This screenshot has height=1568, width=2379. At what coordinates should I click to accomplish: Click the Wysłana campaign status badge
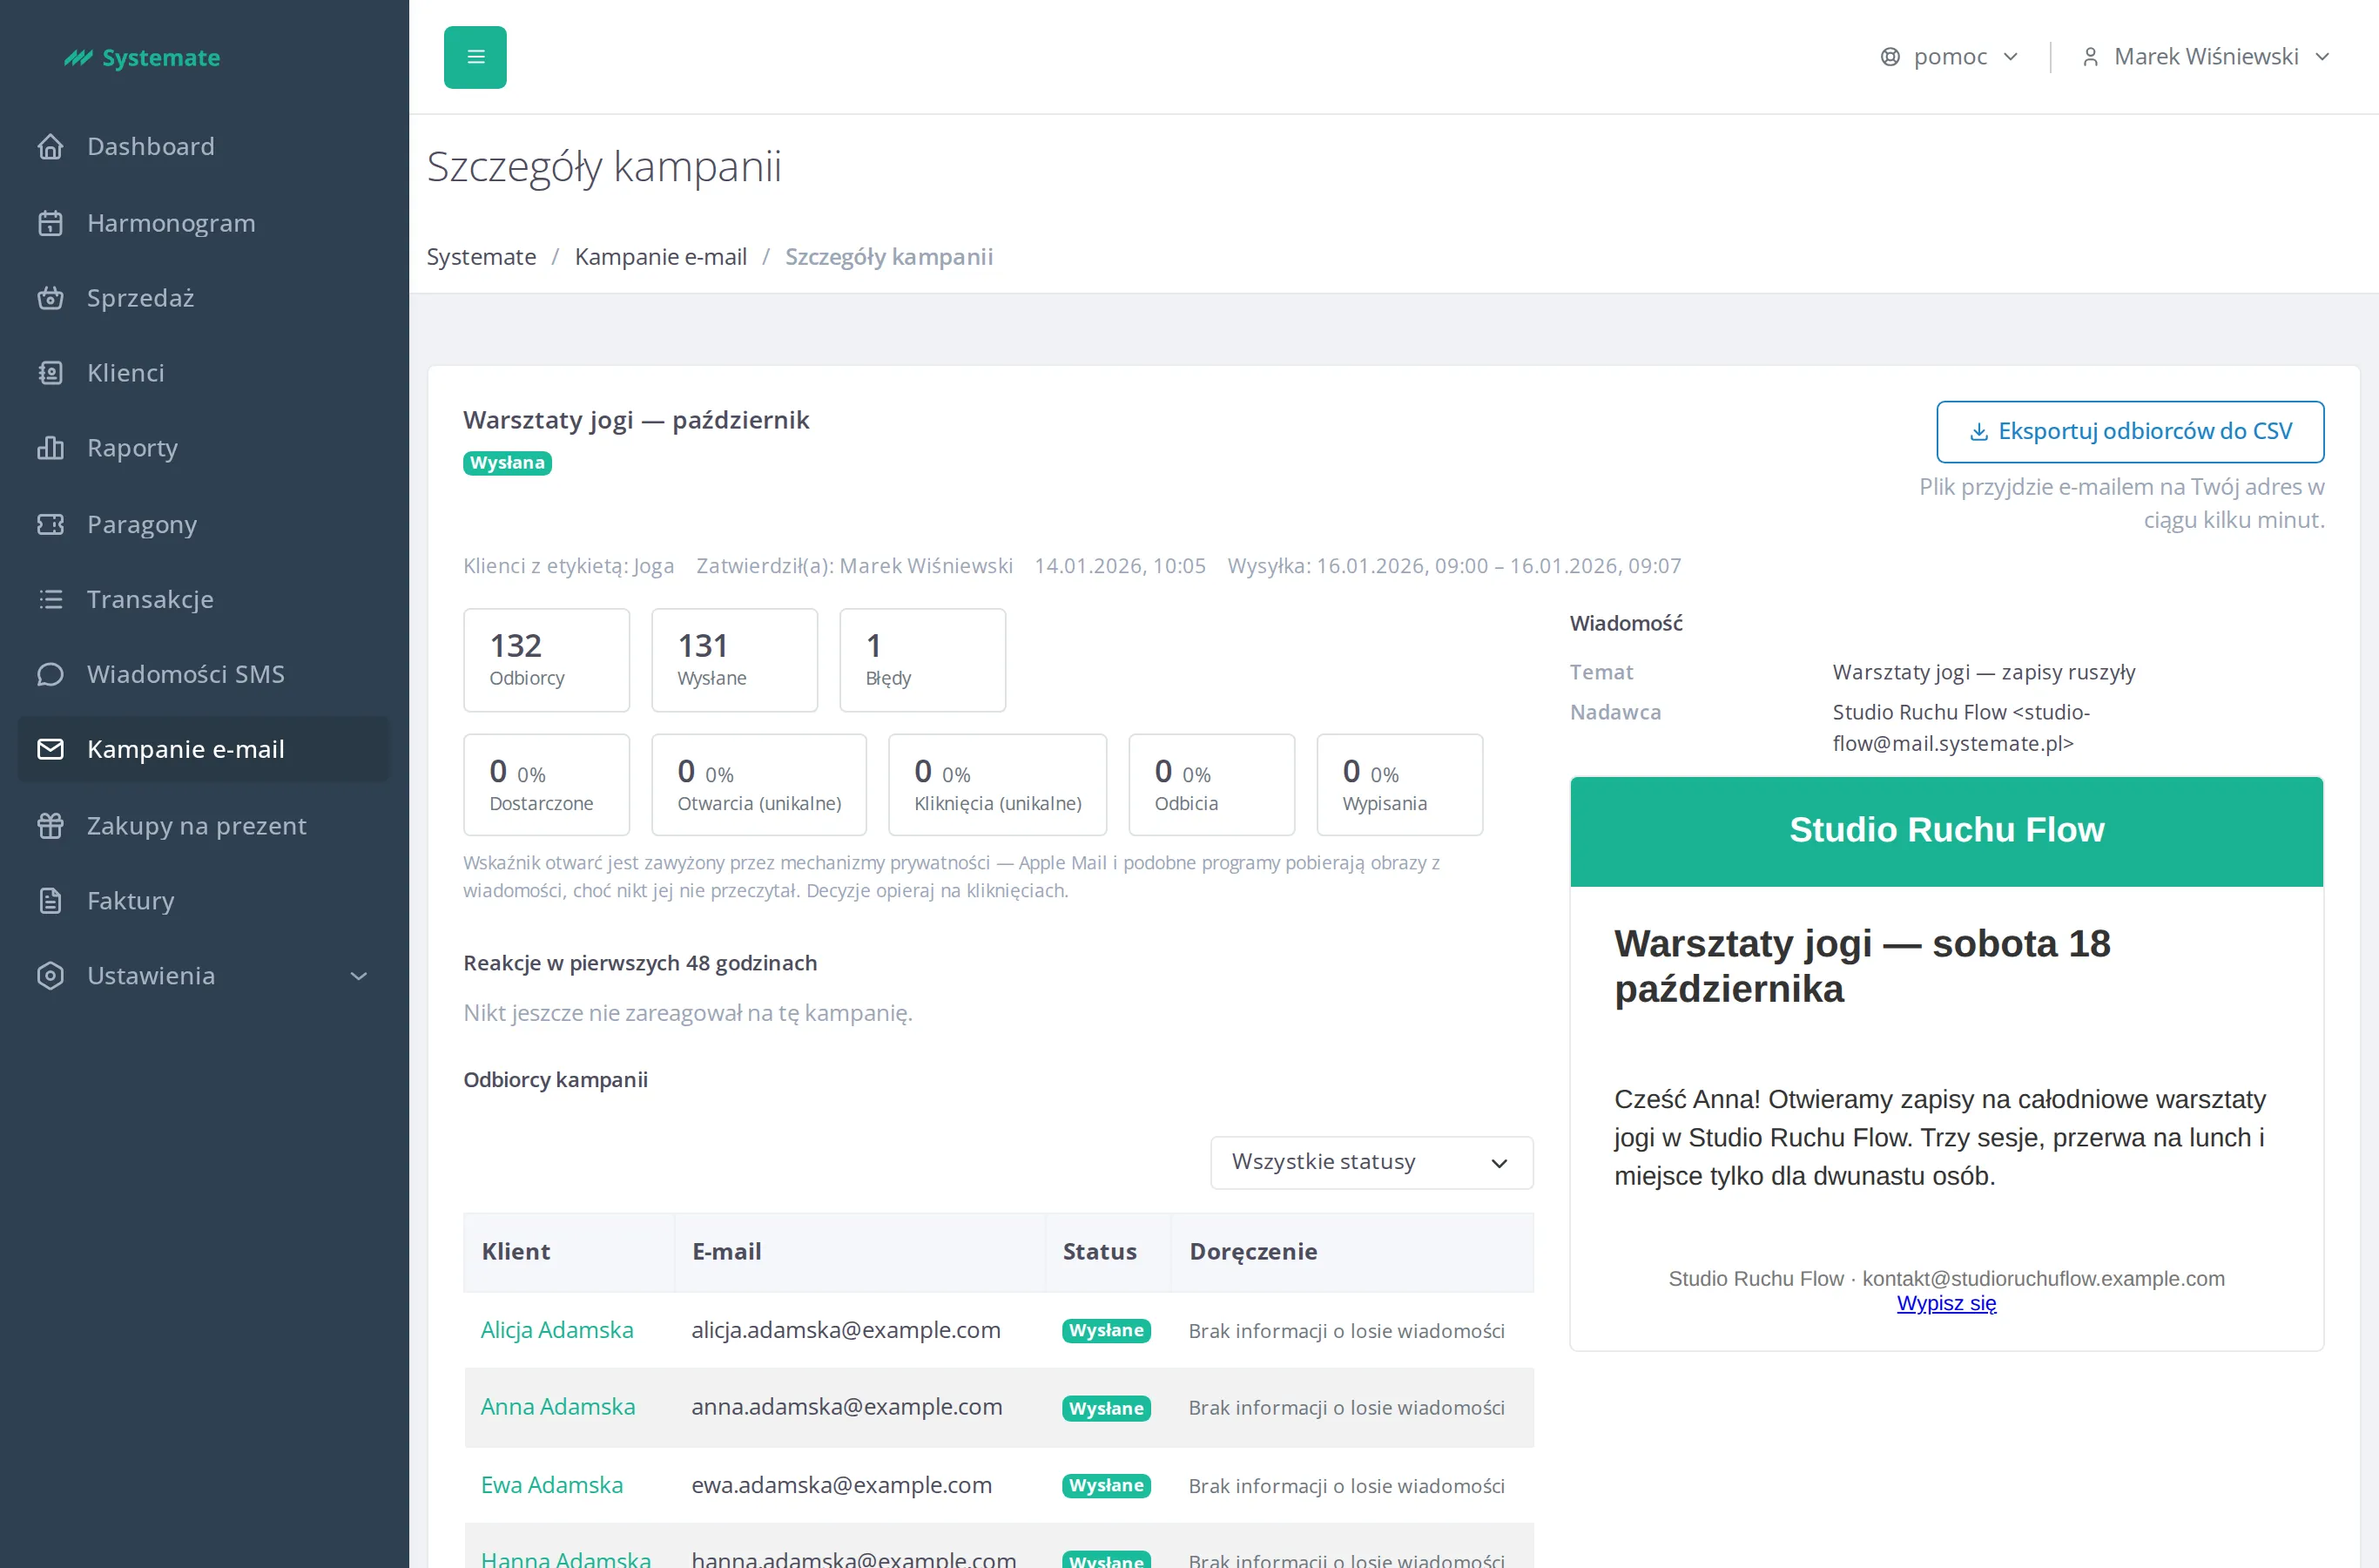click(508, 463)
